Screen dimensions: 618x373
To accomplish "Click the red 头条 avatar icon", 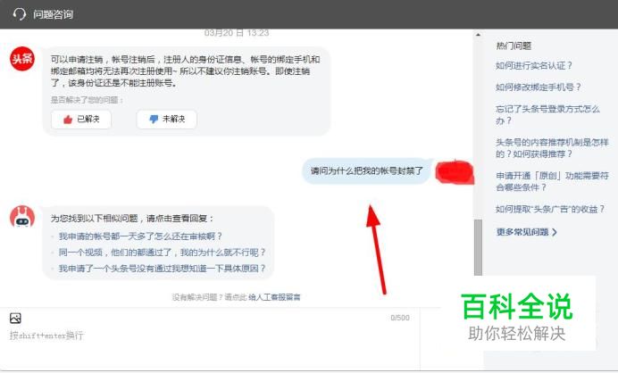I will [x=22, y=59].
